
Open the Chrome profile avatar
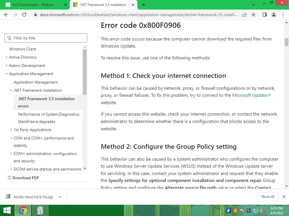coord(274,15)
